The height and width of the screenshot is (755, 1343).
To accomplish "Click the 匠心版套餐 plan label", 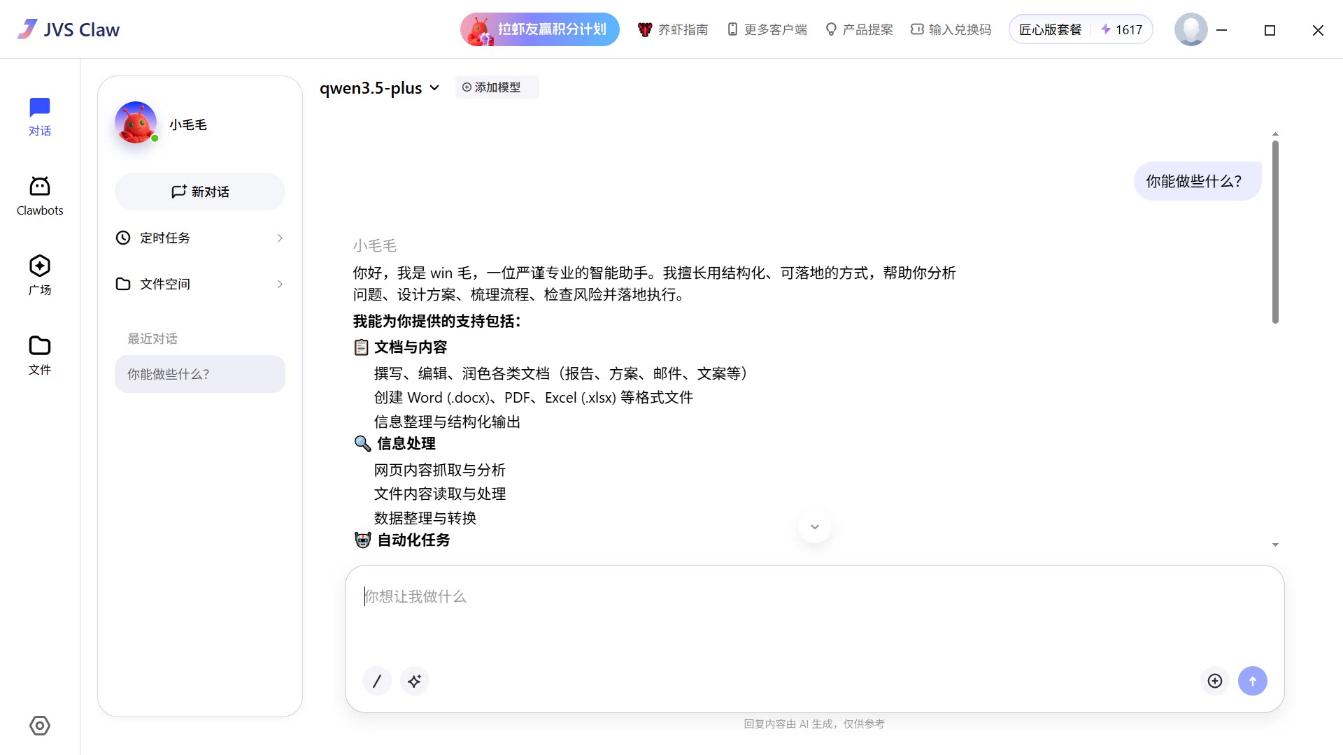I will tap(1050, 29).
